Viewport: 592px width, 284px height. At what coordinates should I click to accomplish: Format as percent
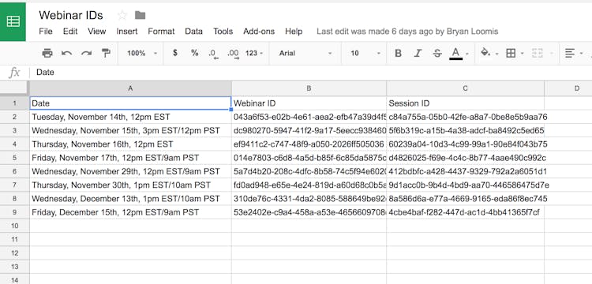click(x=194, y=53)
